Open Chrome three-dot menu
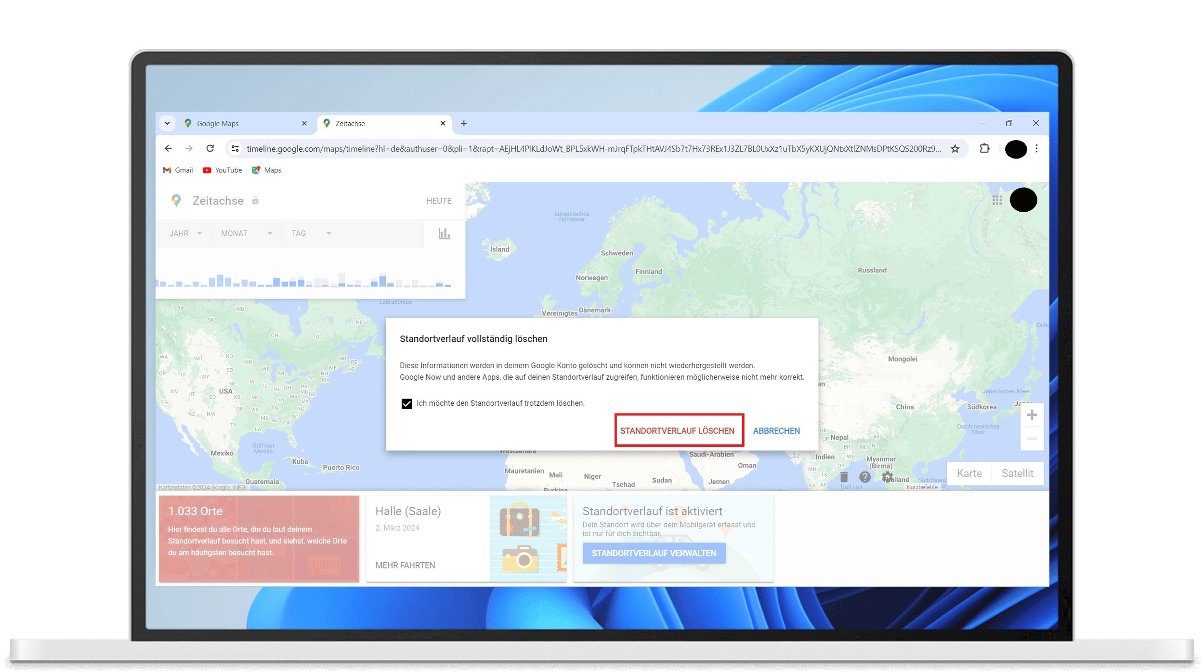1204x672 pixels. (1036, 149)
